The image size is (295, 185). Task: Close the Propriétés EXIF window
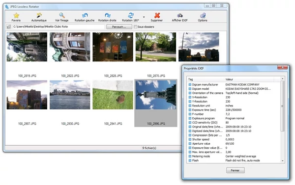click(282, 67)
